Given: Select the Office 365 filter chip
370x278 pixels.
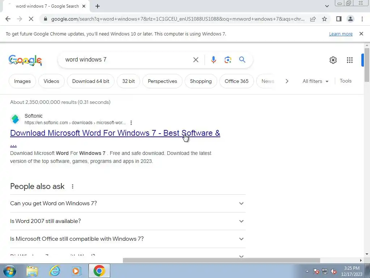Looking at the screenshot, I should tap(236, 81).
